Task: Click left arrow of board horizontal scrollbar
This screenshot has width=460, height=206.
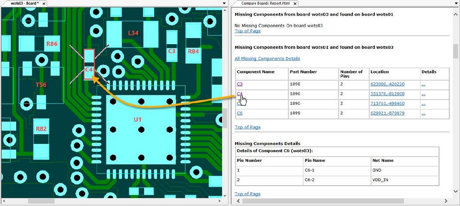Action: tap(3, 201)
